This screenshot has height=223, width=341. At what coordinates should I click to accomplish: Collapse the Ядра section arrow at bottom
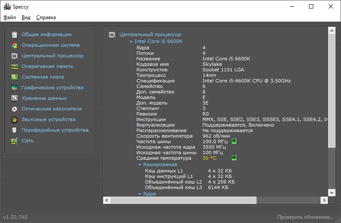tap(140, 194)
